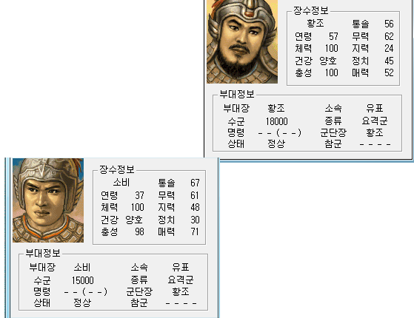414x318 pixels.
Task: Click the portrait of general 황조
Action: click(242, 41)
